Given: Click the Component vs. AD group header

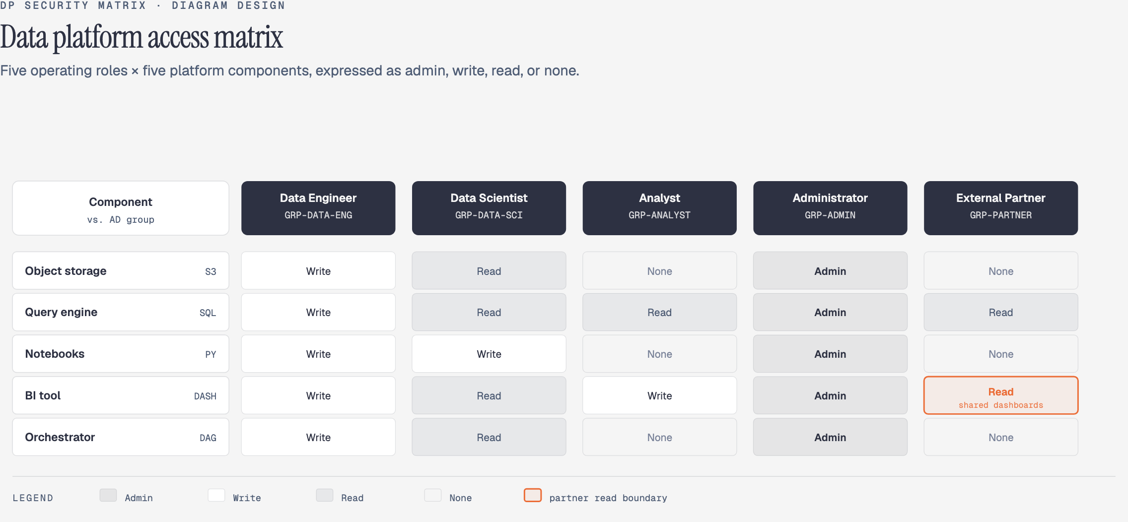Looking at the screenshot, I should tap(121, 208).
